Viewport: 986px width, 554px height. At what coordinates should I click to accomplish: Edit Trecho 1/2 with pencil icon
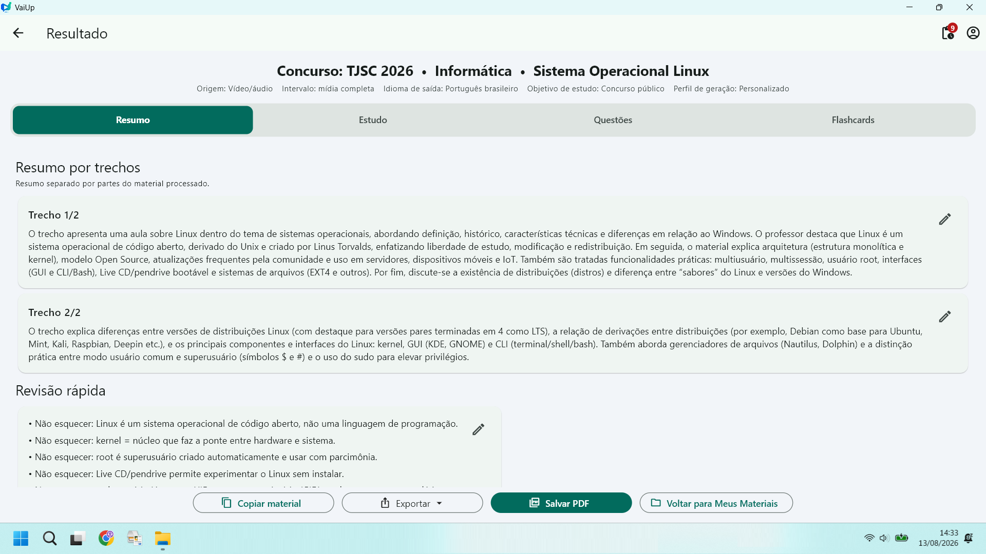click(x=945, y=219)
